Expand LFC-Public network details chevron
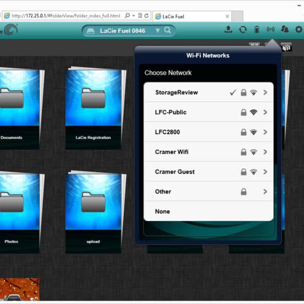 click(x=265, y=112)
